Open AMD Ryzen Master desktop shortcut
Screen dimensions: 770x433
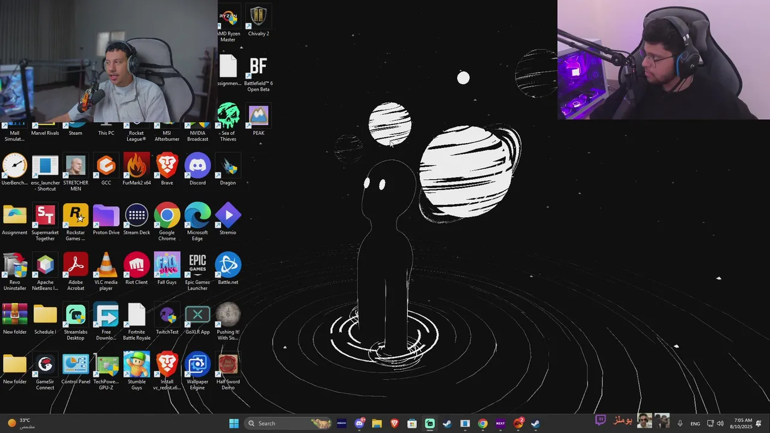228,23
